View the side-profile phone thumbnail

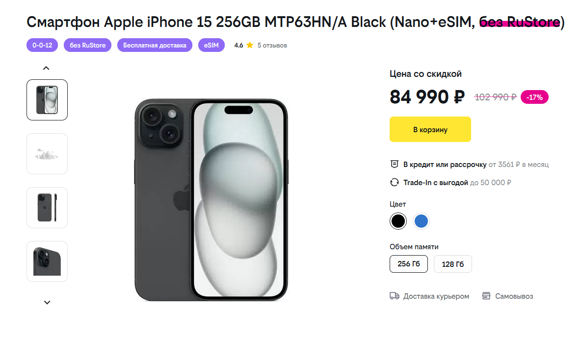pyautogui.click(x=47, y=208)
